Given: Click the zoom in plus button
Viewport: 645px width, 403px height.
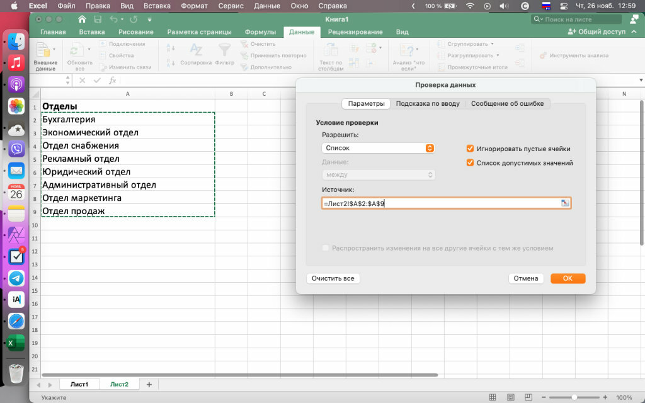Looking at the screenshot, I should [x=605, y=397].
